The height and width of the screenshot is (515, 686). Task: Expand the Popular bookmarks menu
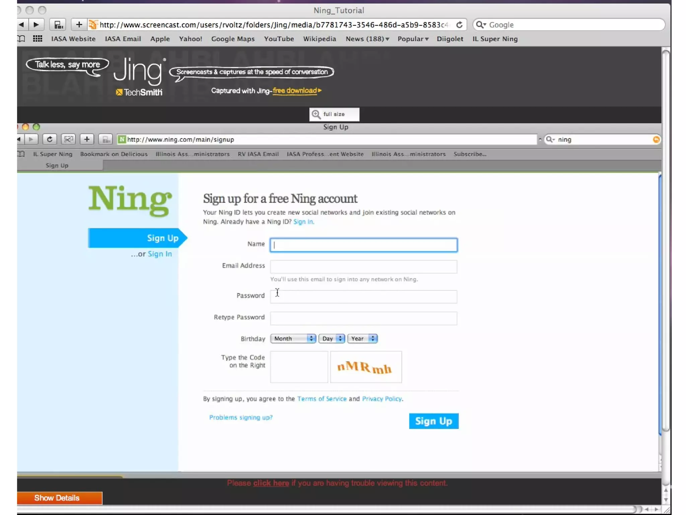(x=413, y=39)
